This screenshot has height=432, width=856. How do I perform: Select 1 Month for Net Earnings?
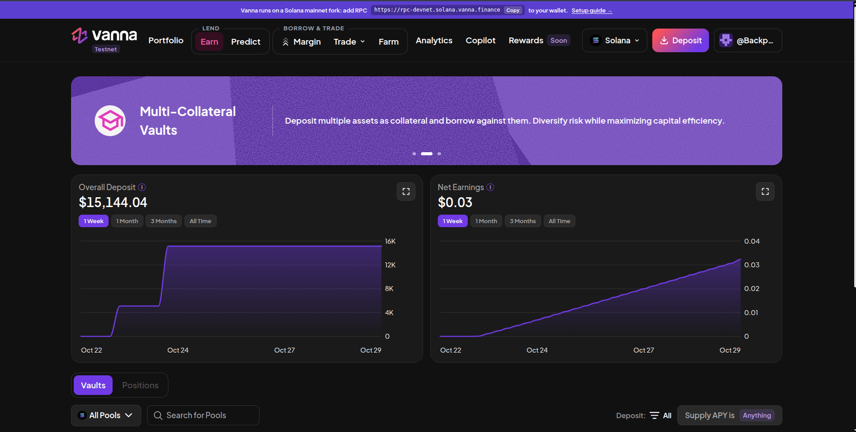pyautogui.click(x=486, y=221)
